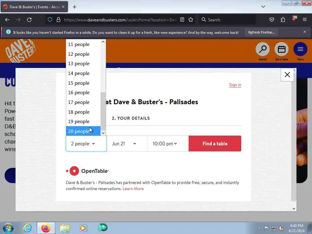Close the Dave & Buster's Events tab

(63, 7)
